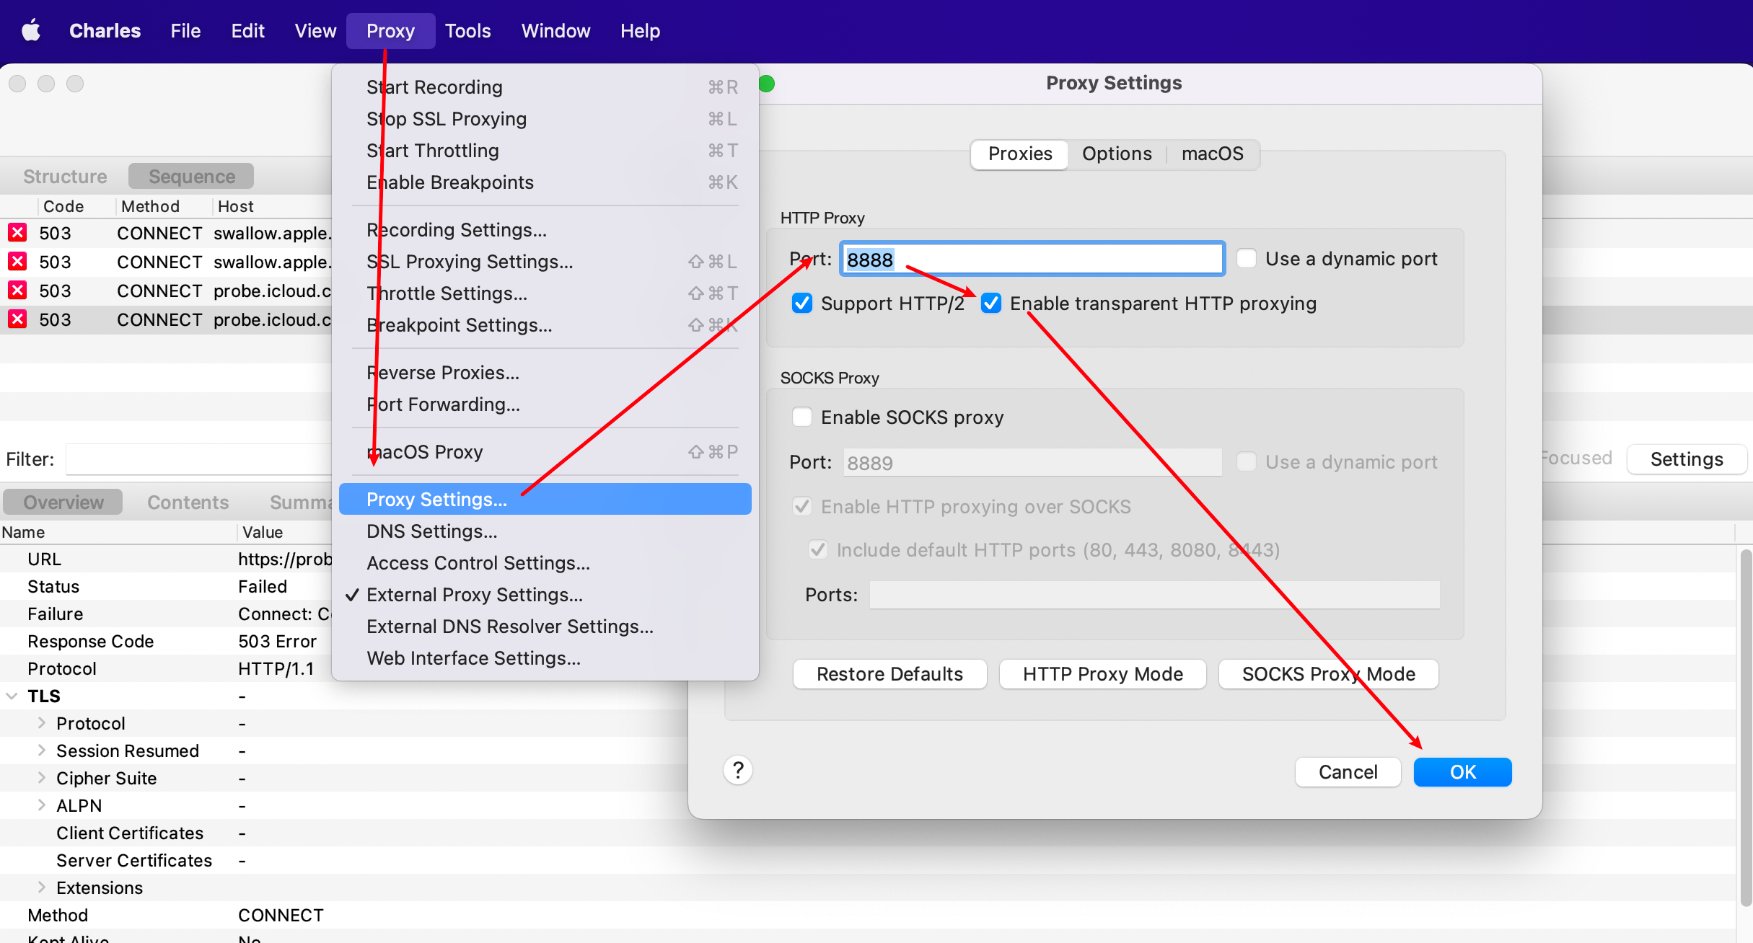The height and width of the screenshot is (943, 1753).
Task: Open the Window menu
Action: 555,31
